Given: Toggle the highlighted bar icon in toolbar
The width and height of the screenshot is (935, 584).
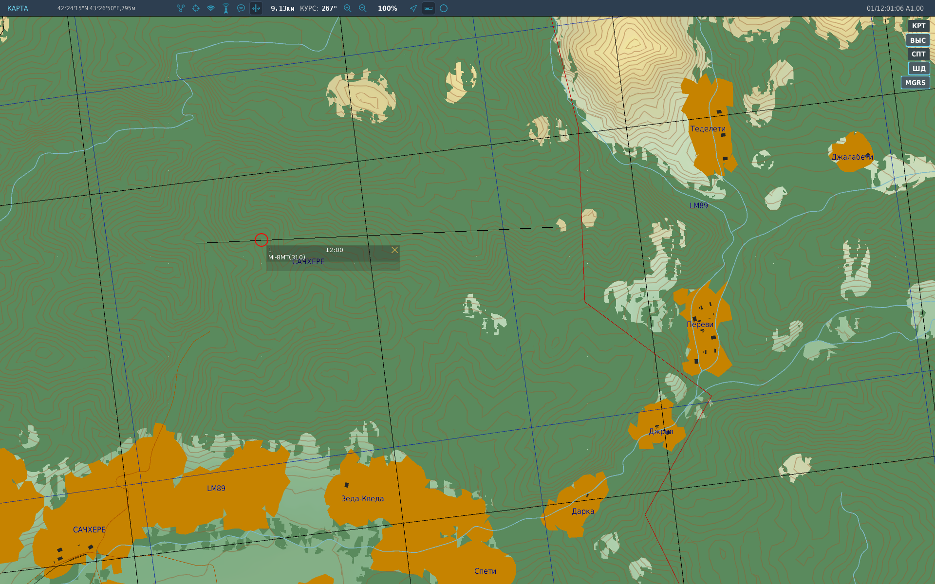Looking at the screenshot, I should pos(429,8).
